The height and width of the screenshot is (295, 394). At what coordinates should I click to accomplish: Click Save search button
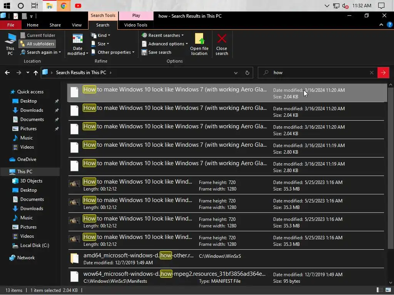click(156, 52)
